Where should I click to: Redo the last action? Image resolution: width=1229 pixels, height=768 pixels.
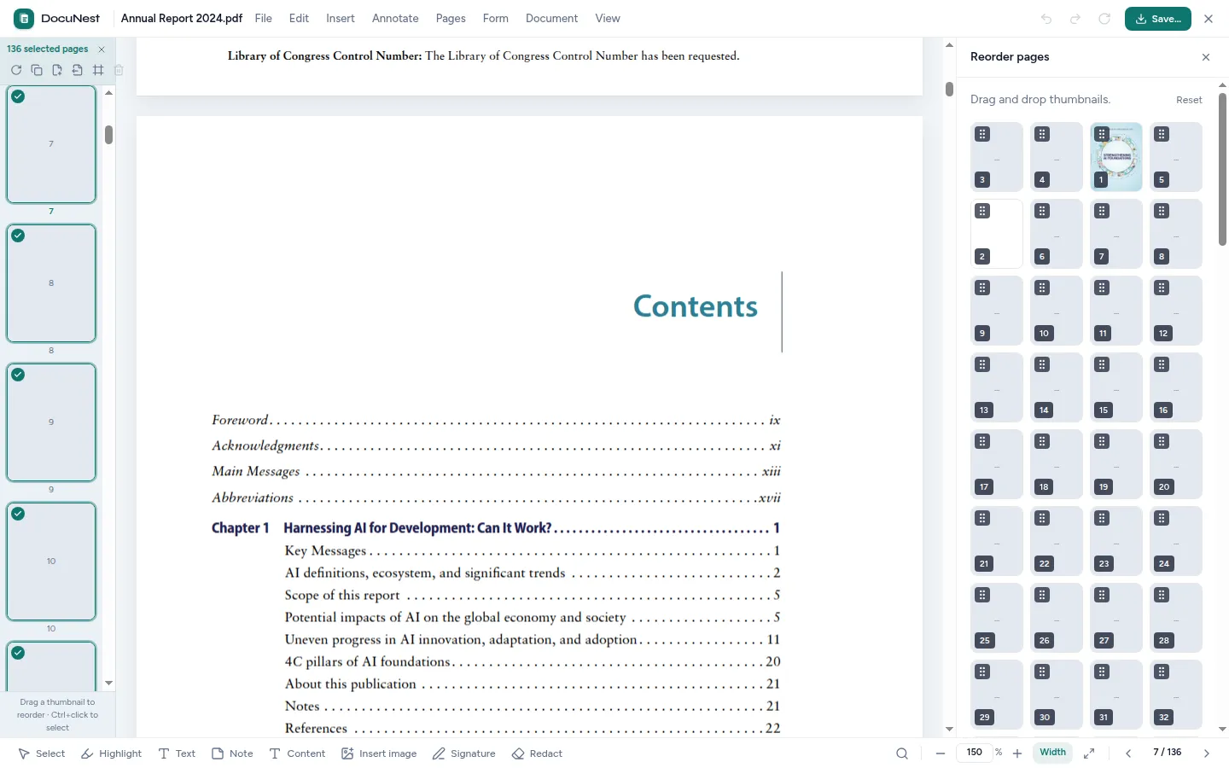[1075, 19]
